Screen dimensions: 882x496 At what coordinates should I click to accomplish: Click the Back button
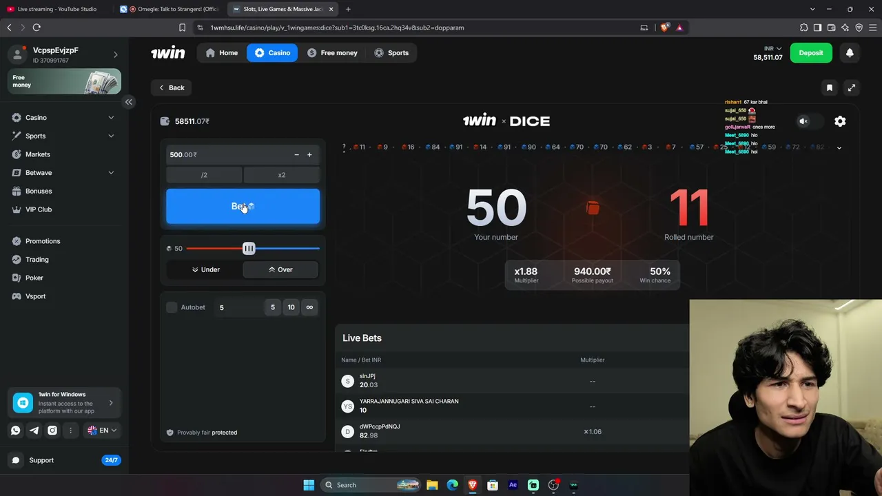(x=172, y=87)
